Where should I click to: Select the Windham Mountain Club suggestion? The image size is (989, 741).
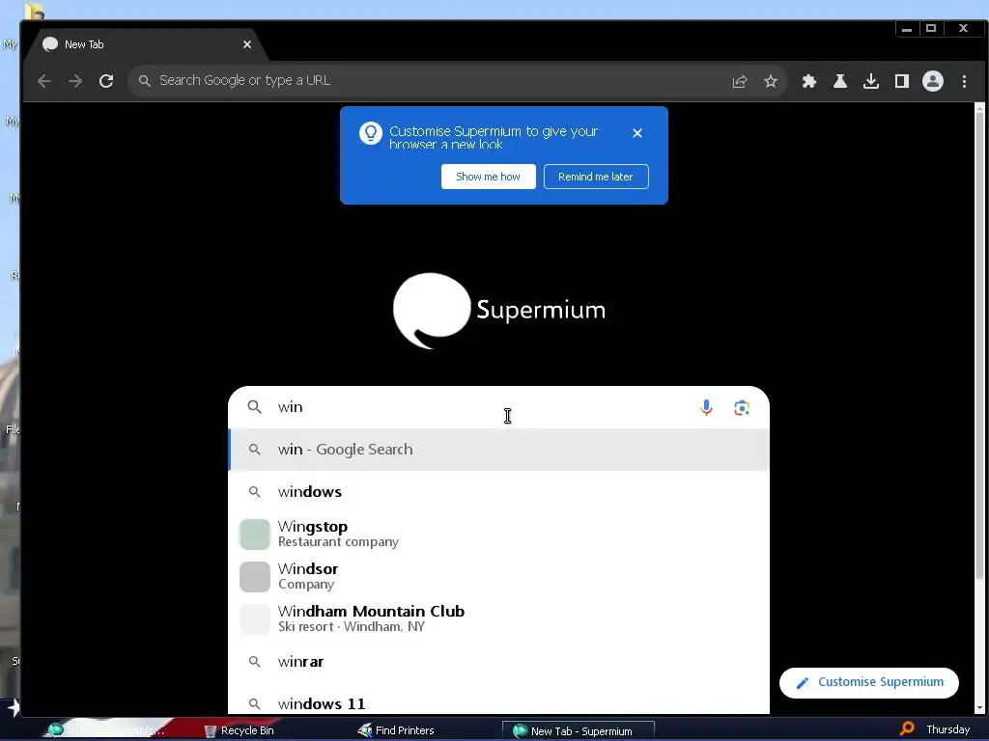tap(498, 618)
